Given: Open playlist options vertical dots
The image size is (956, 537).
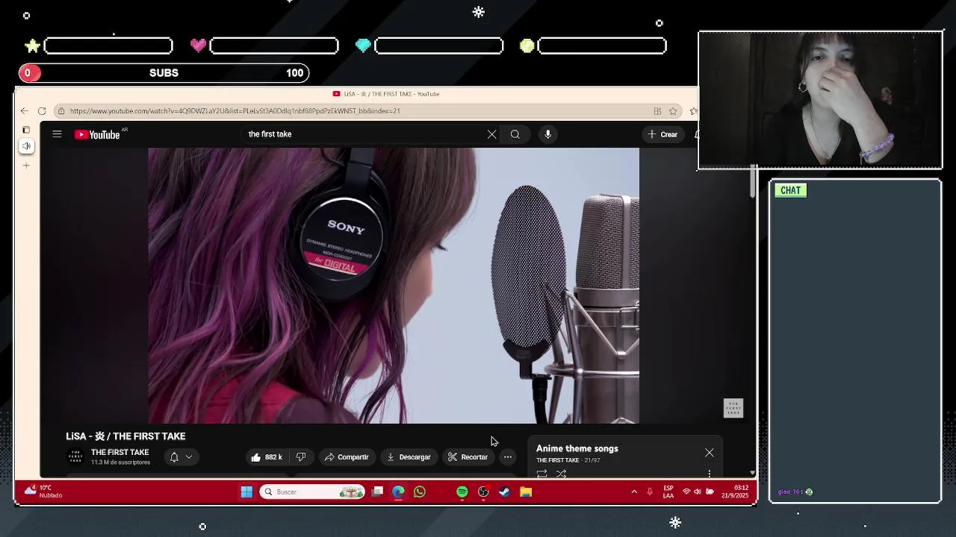Looking at the screenshot, I should point(710,474).
